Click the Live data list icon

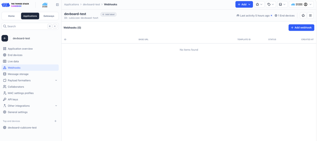(x=5, y=61)
